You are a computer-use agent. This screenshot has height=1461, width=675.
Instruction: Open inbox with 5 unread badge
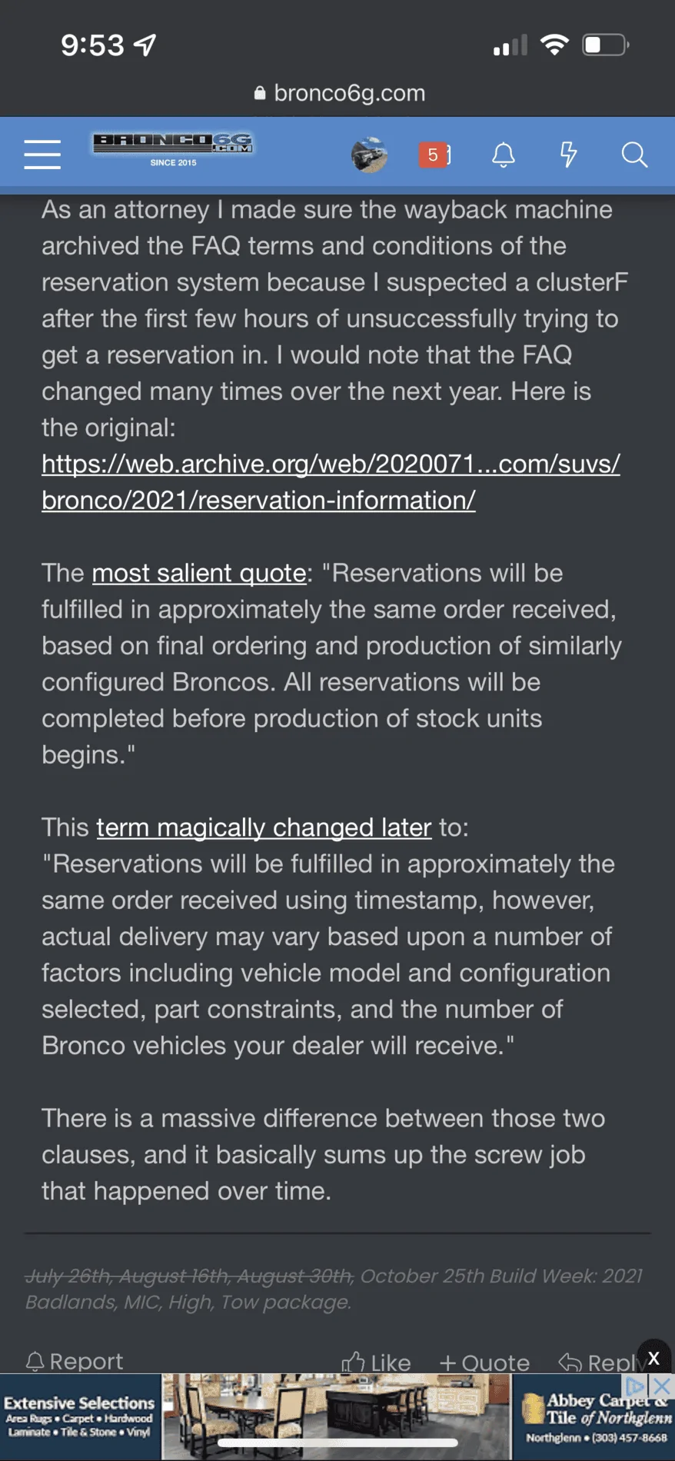tap(434, 155)
